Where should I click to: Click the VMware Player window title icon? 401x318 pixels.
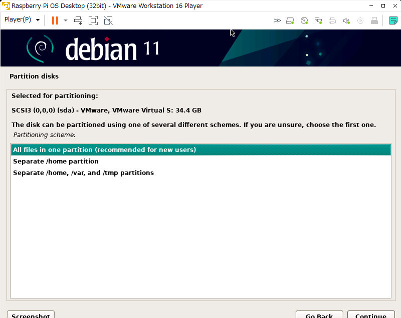pyautogui.click(x=6, y=5)
